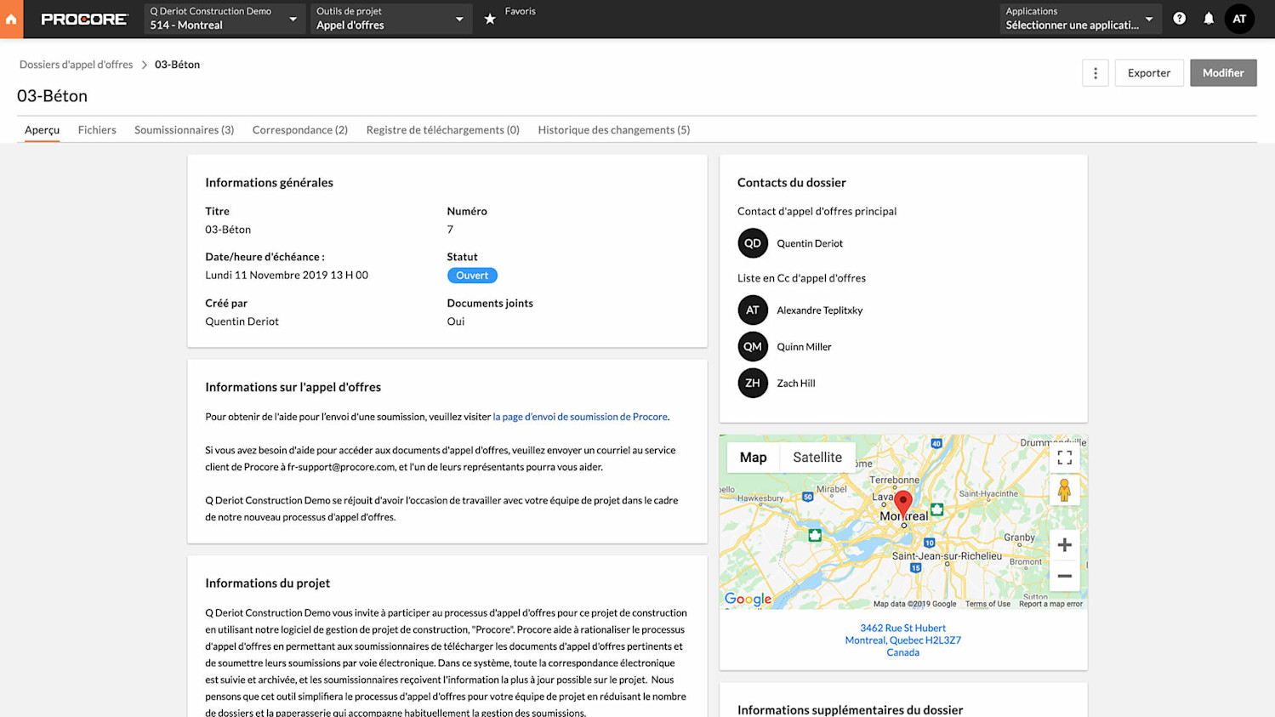Open the map Terms of Use link

click(988, 604)
